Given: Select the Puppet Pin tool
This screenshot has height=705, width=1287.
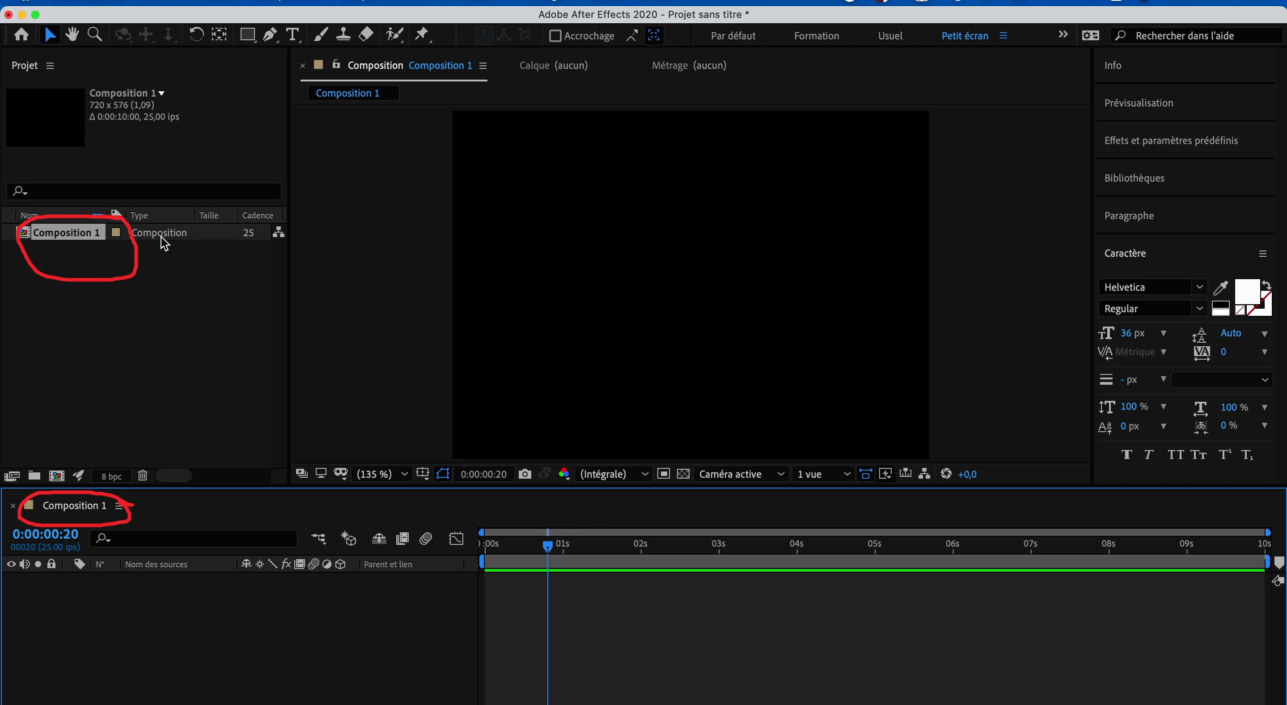Looking at the screenshot, I should tap(422, 35).
